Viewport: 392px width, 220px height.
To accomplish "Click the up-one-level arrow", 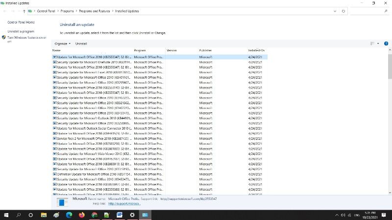I will click(24, 11).
